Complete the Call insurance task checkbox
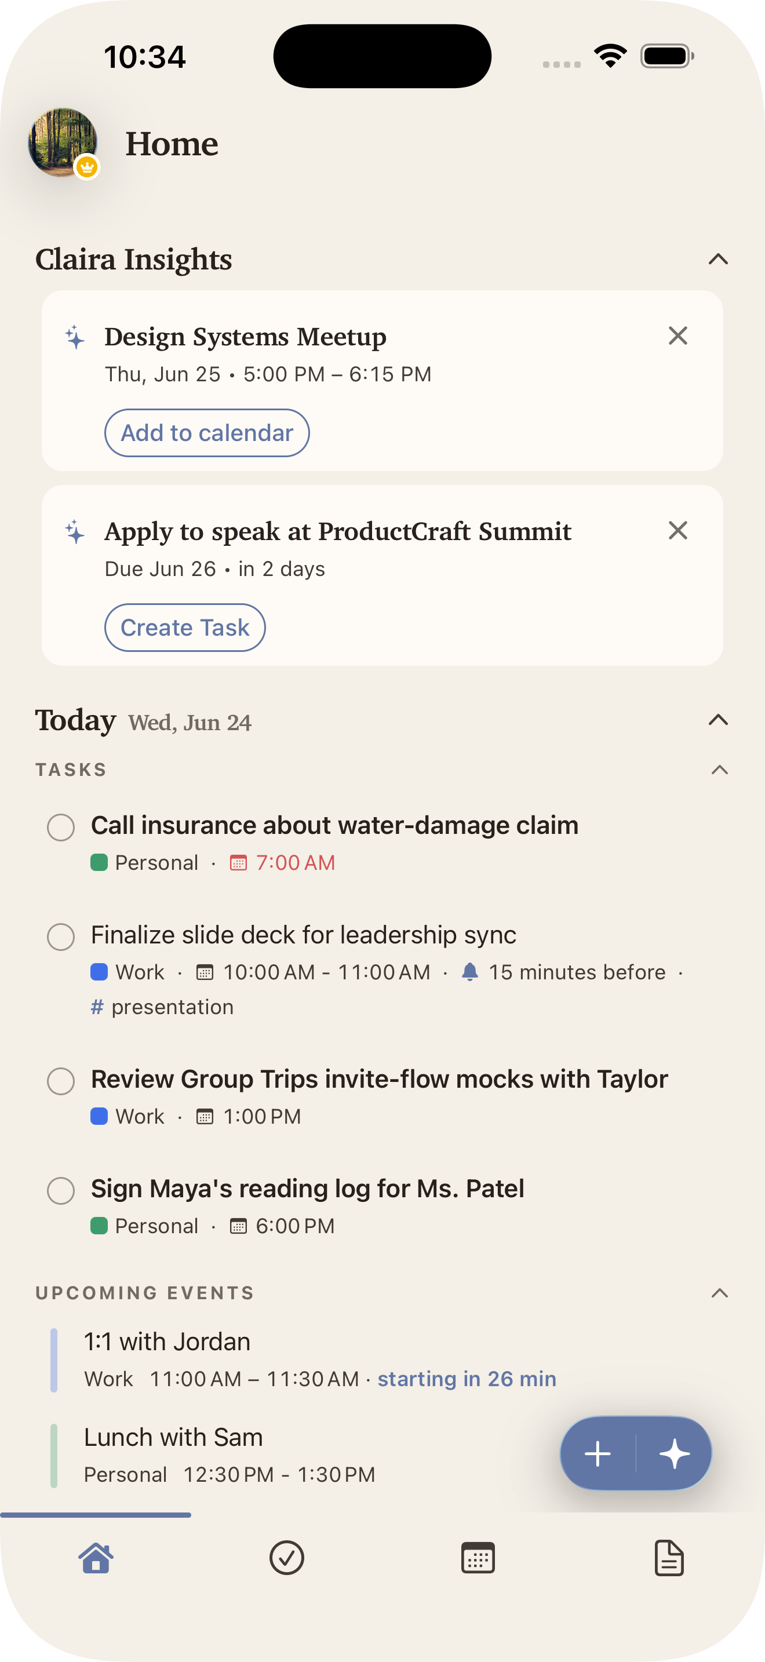This screenshot has width=765, height=1662. (x=61, y=827)
